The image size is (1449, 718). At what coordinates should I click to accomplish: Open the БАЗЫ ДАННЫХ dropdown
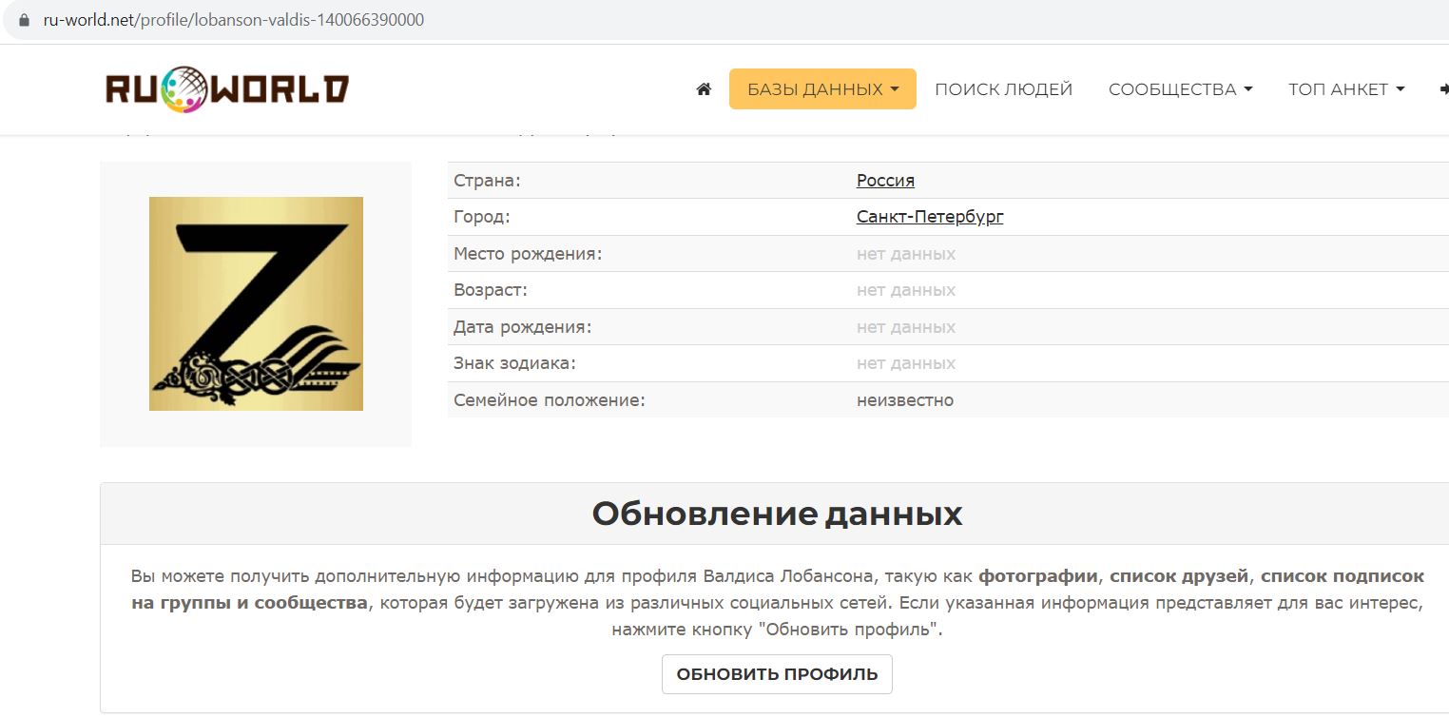[x=822, y=89]
